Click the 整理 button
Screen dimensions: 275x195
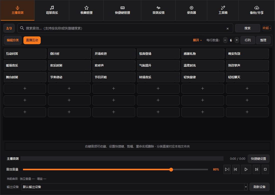263,40
